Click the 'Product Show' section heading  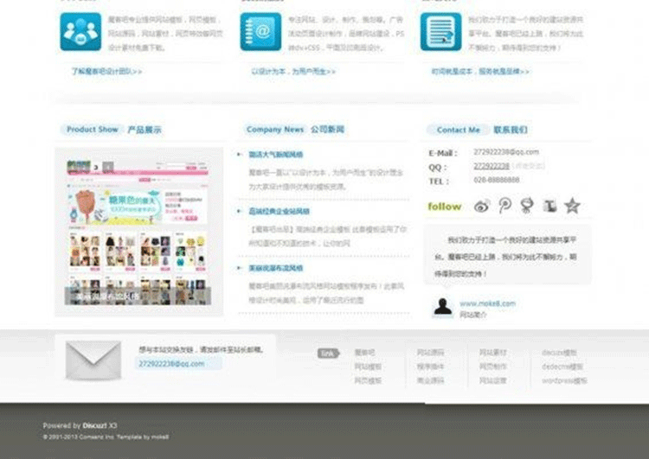[93, 130]
